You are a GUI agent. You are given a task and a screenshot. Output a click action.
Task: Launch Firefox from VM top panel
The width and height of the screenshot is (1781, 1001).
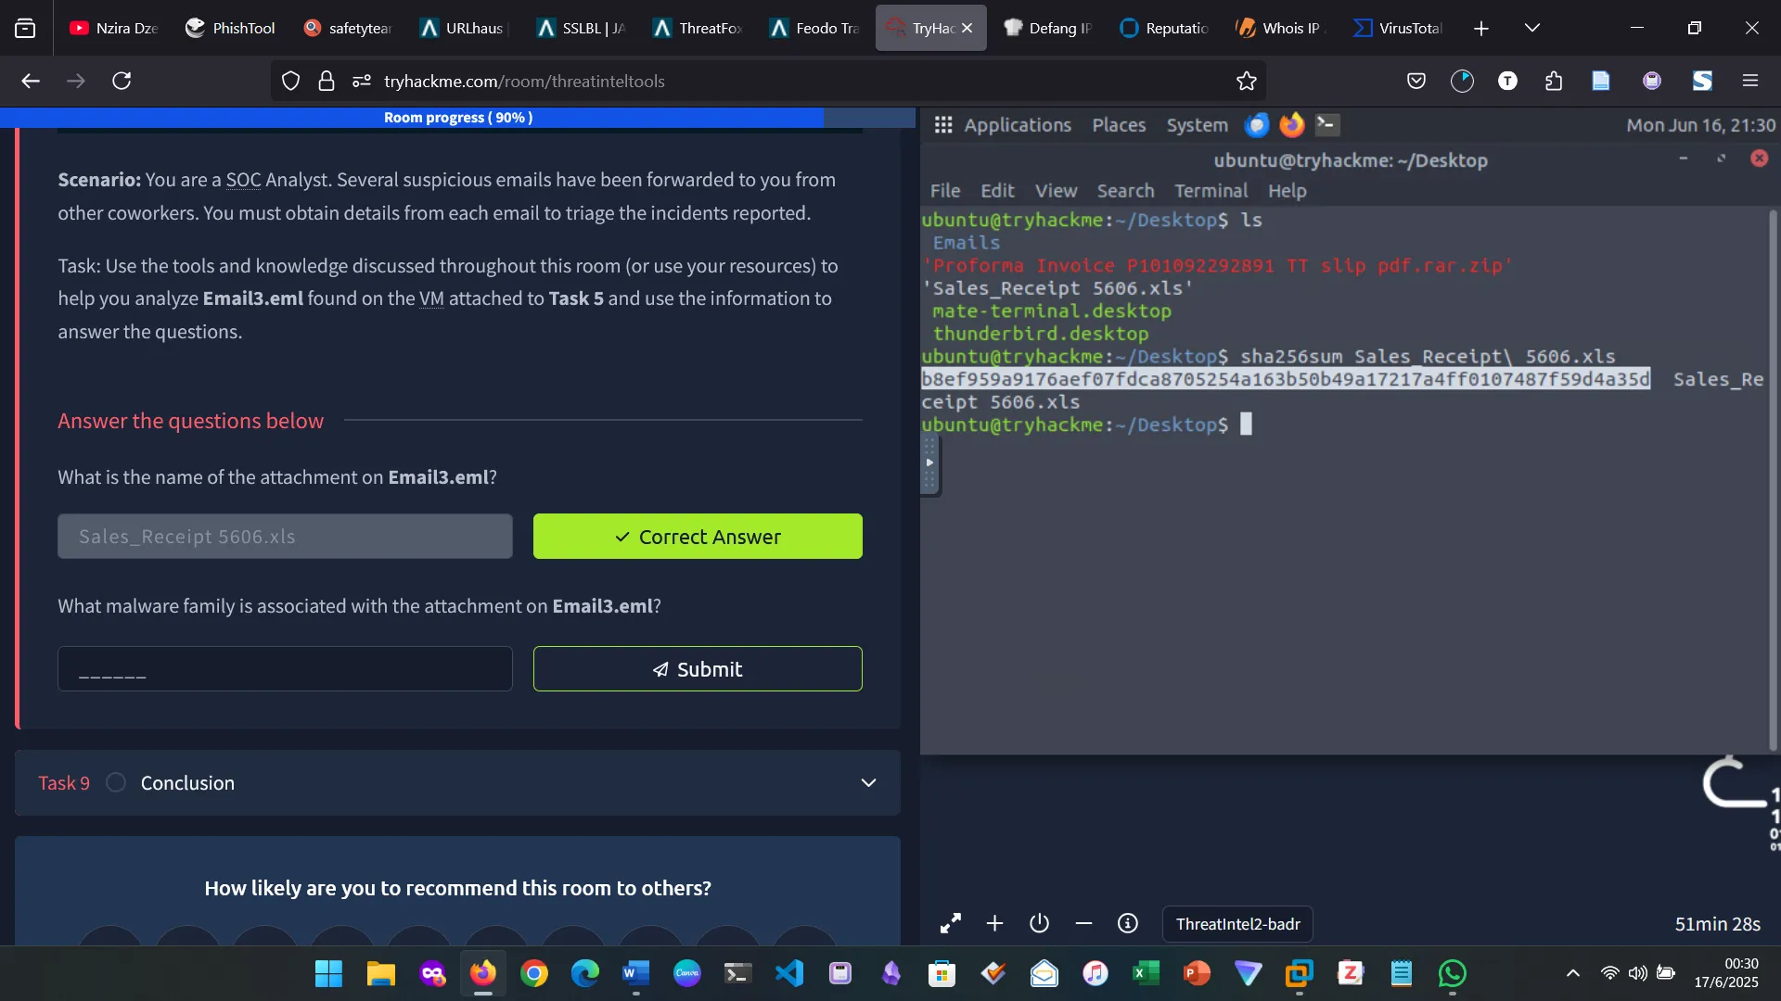tap(1291, 124)
